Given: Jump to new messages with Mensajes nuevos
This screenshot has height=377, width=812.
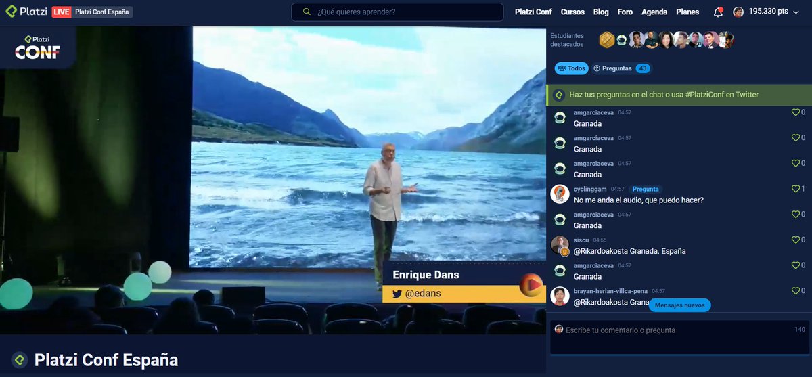Looking at the screenshot, I should pos(680,305).
